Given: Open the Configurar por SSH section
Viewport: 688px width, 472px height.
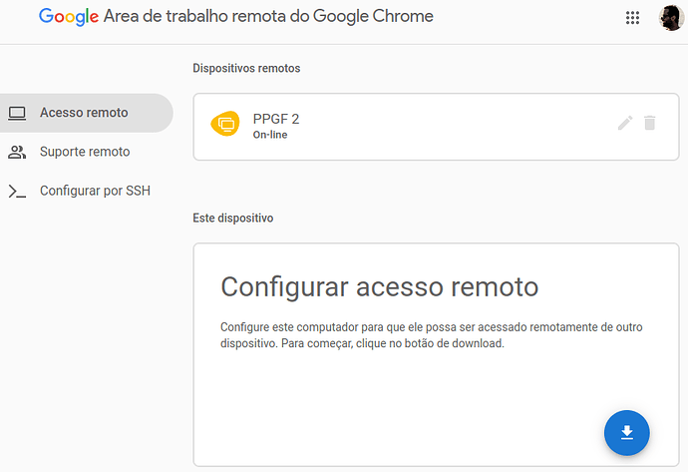Looking at the screenshot, I should [x=95, y=191].
